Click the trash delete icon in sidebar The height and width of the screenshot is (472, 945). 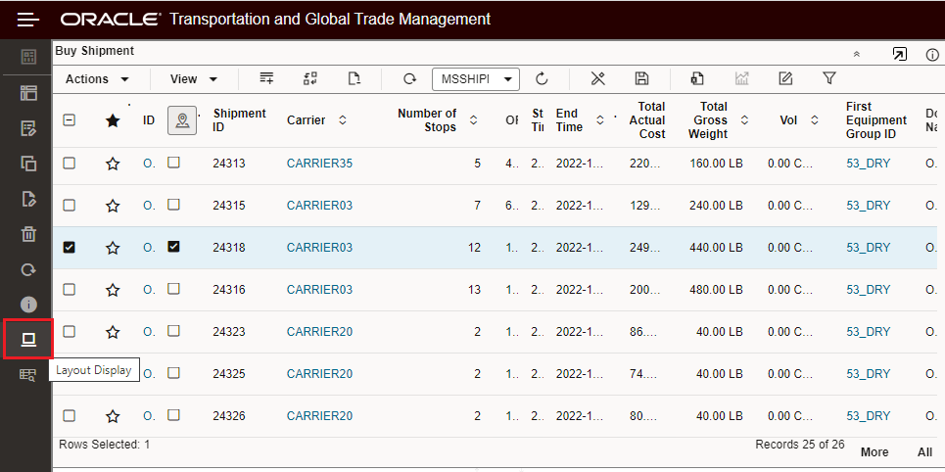point(28,233)
